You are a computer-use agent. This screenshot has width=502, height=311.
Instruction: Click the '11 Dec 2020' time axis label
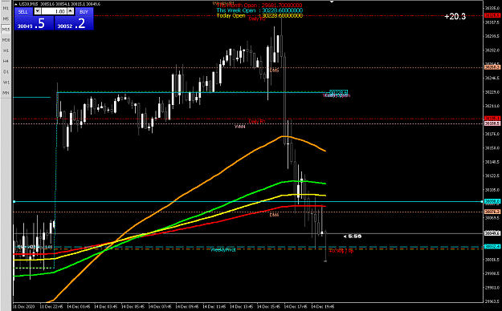[24, 307]
